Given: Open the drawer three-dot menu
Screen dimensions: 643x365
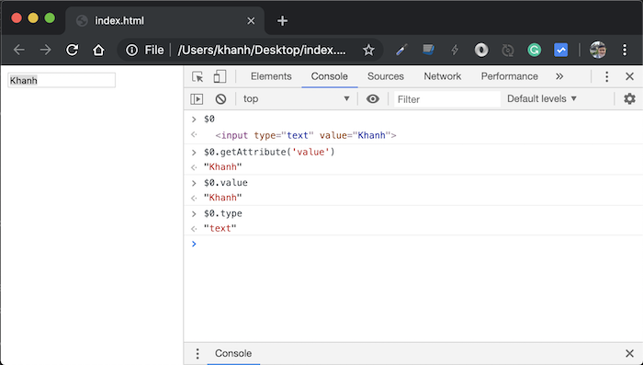Looking at the screenshot, I should (197, 353).
